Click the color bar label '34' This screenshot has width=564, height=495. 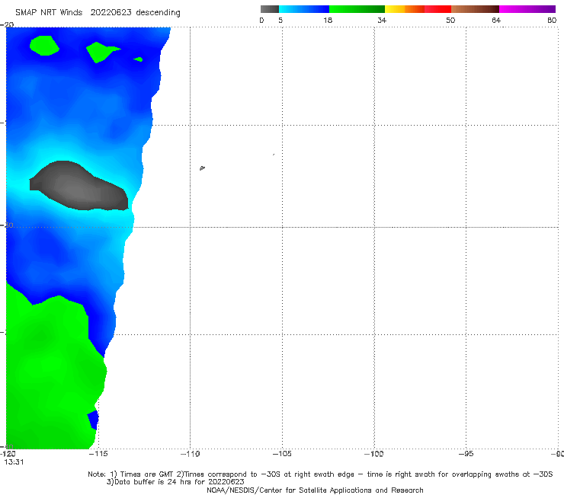382,21
